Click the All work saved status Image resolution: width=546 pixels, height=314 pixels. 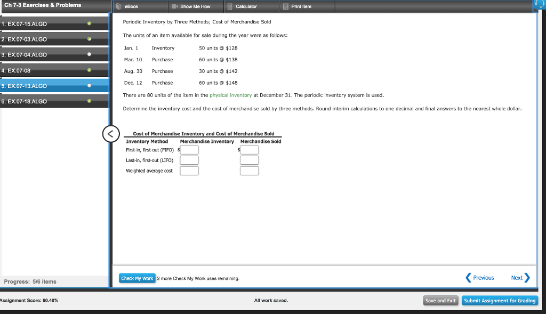[271, 301]
